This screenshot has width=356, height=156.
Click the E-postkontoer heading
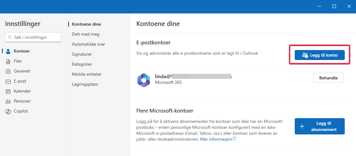coord(153,43)
